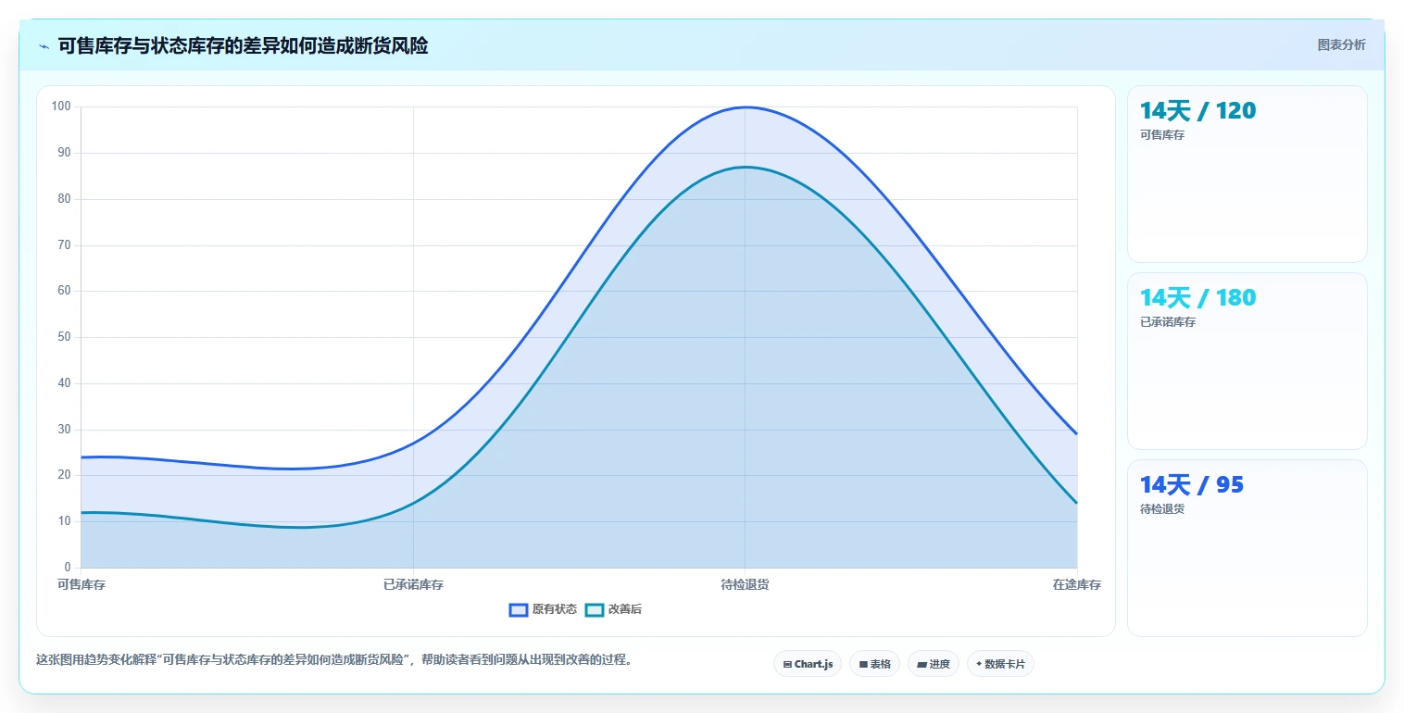
Task: Click the 表格 tag
Action: click(874, 664)
